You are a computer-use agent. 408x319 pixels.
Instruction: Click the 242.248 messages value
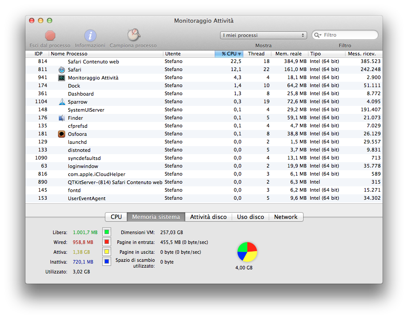coord(371,70)
